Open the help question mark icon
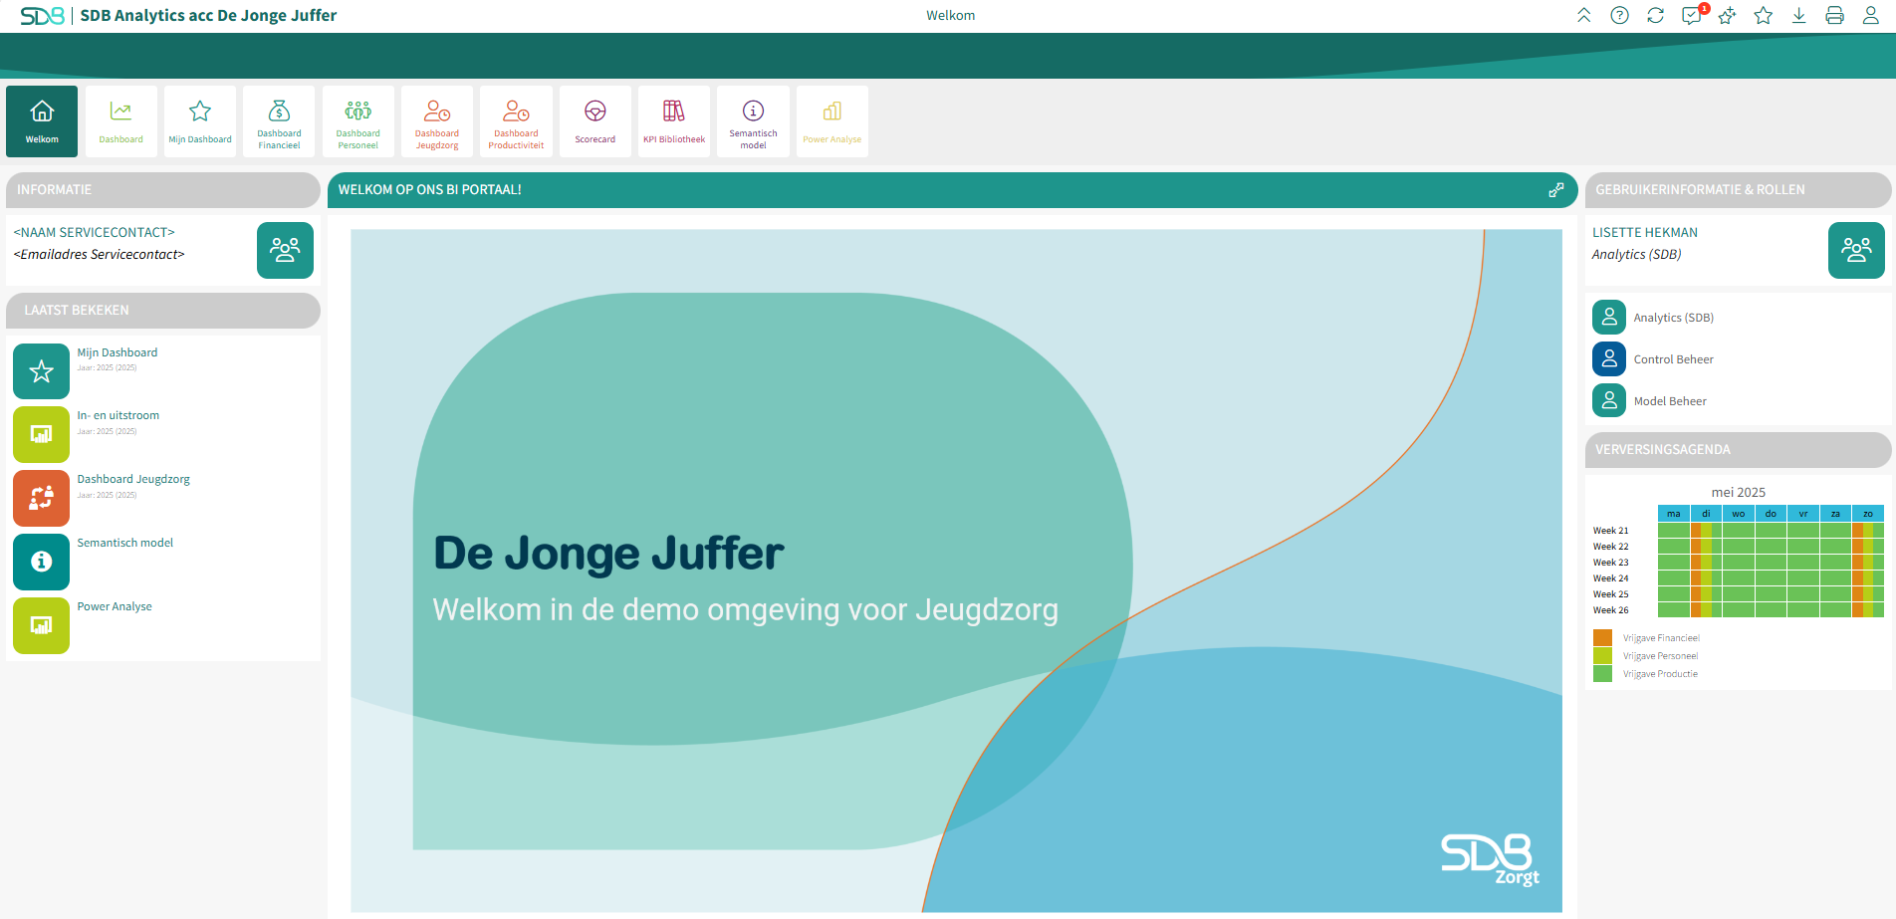 pyautogui.click(x=1620, y=15)
